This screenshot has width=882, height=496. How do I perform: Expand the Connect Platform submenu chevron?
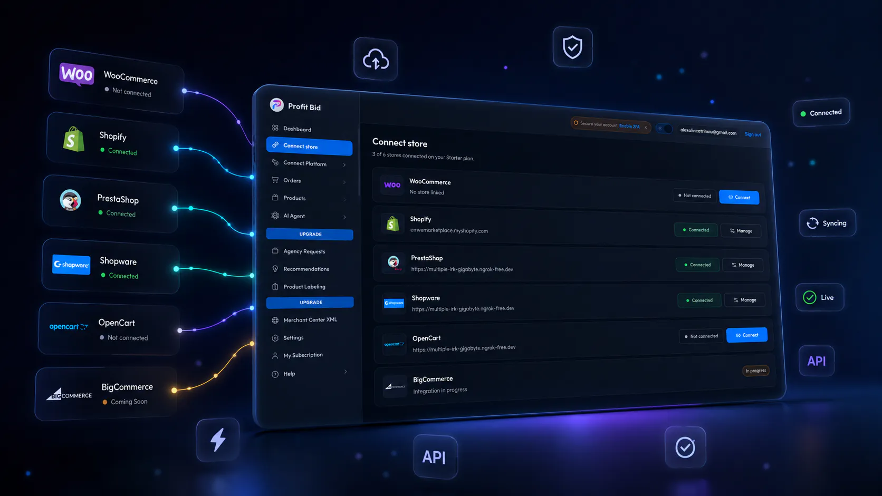(344, 164)
